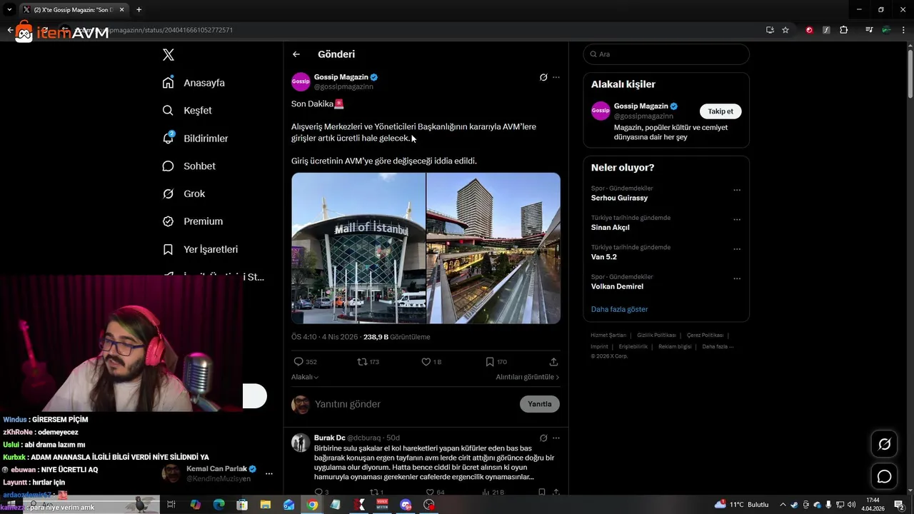
Task: Click Daha fazla göster link
Action: (x=619, y=309)
